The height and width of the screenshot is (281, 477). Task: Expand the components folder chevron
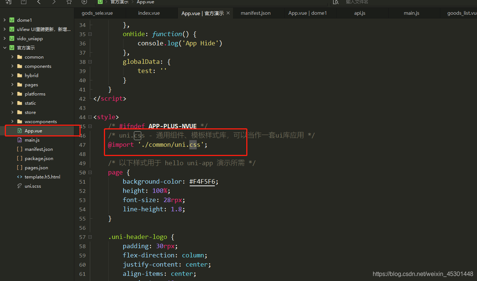tap(12, 66)
